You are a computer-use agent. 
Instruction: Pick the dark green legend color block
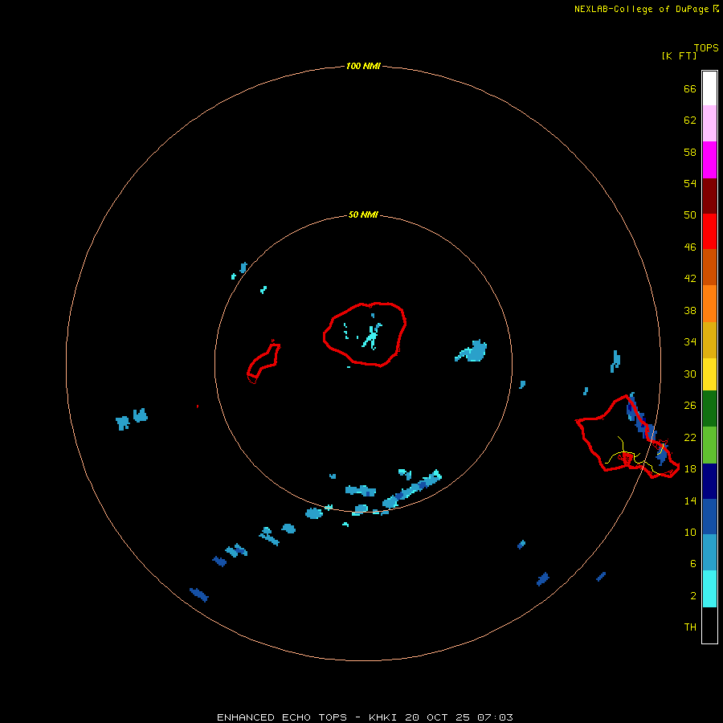coord(709,409)
